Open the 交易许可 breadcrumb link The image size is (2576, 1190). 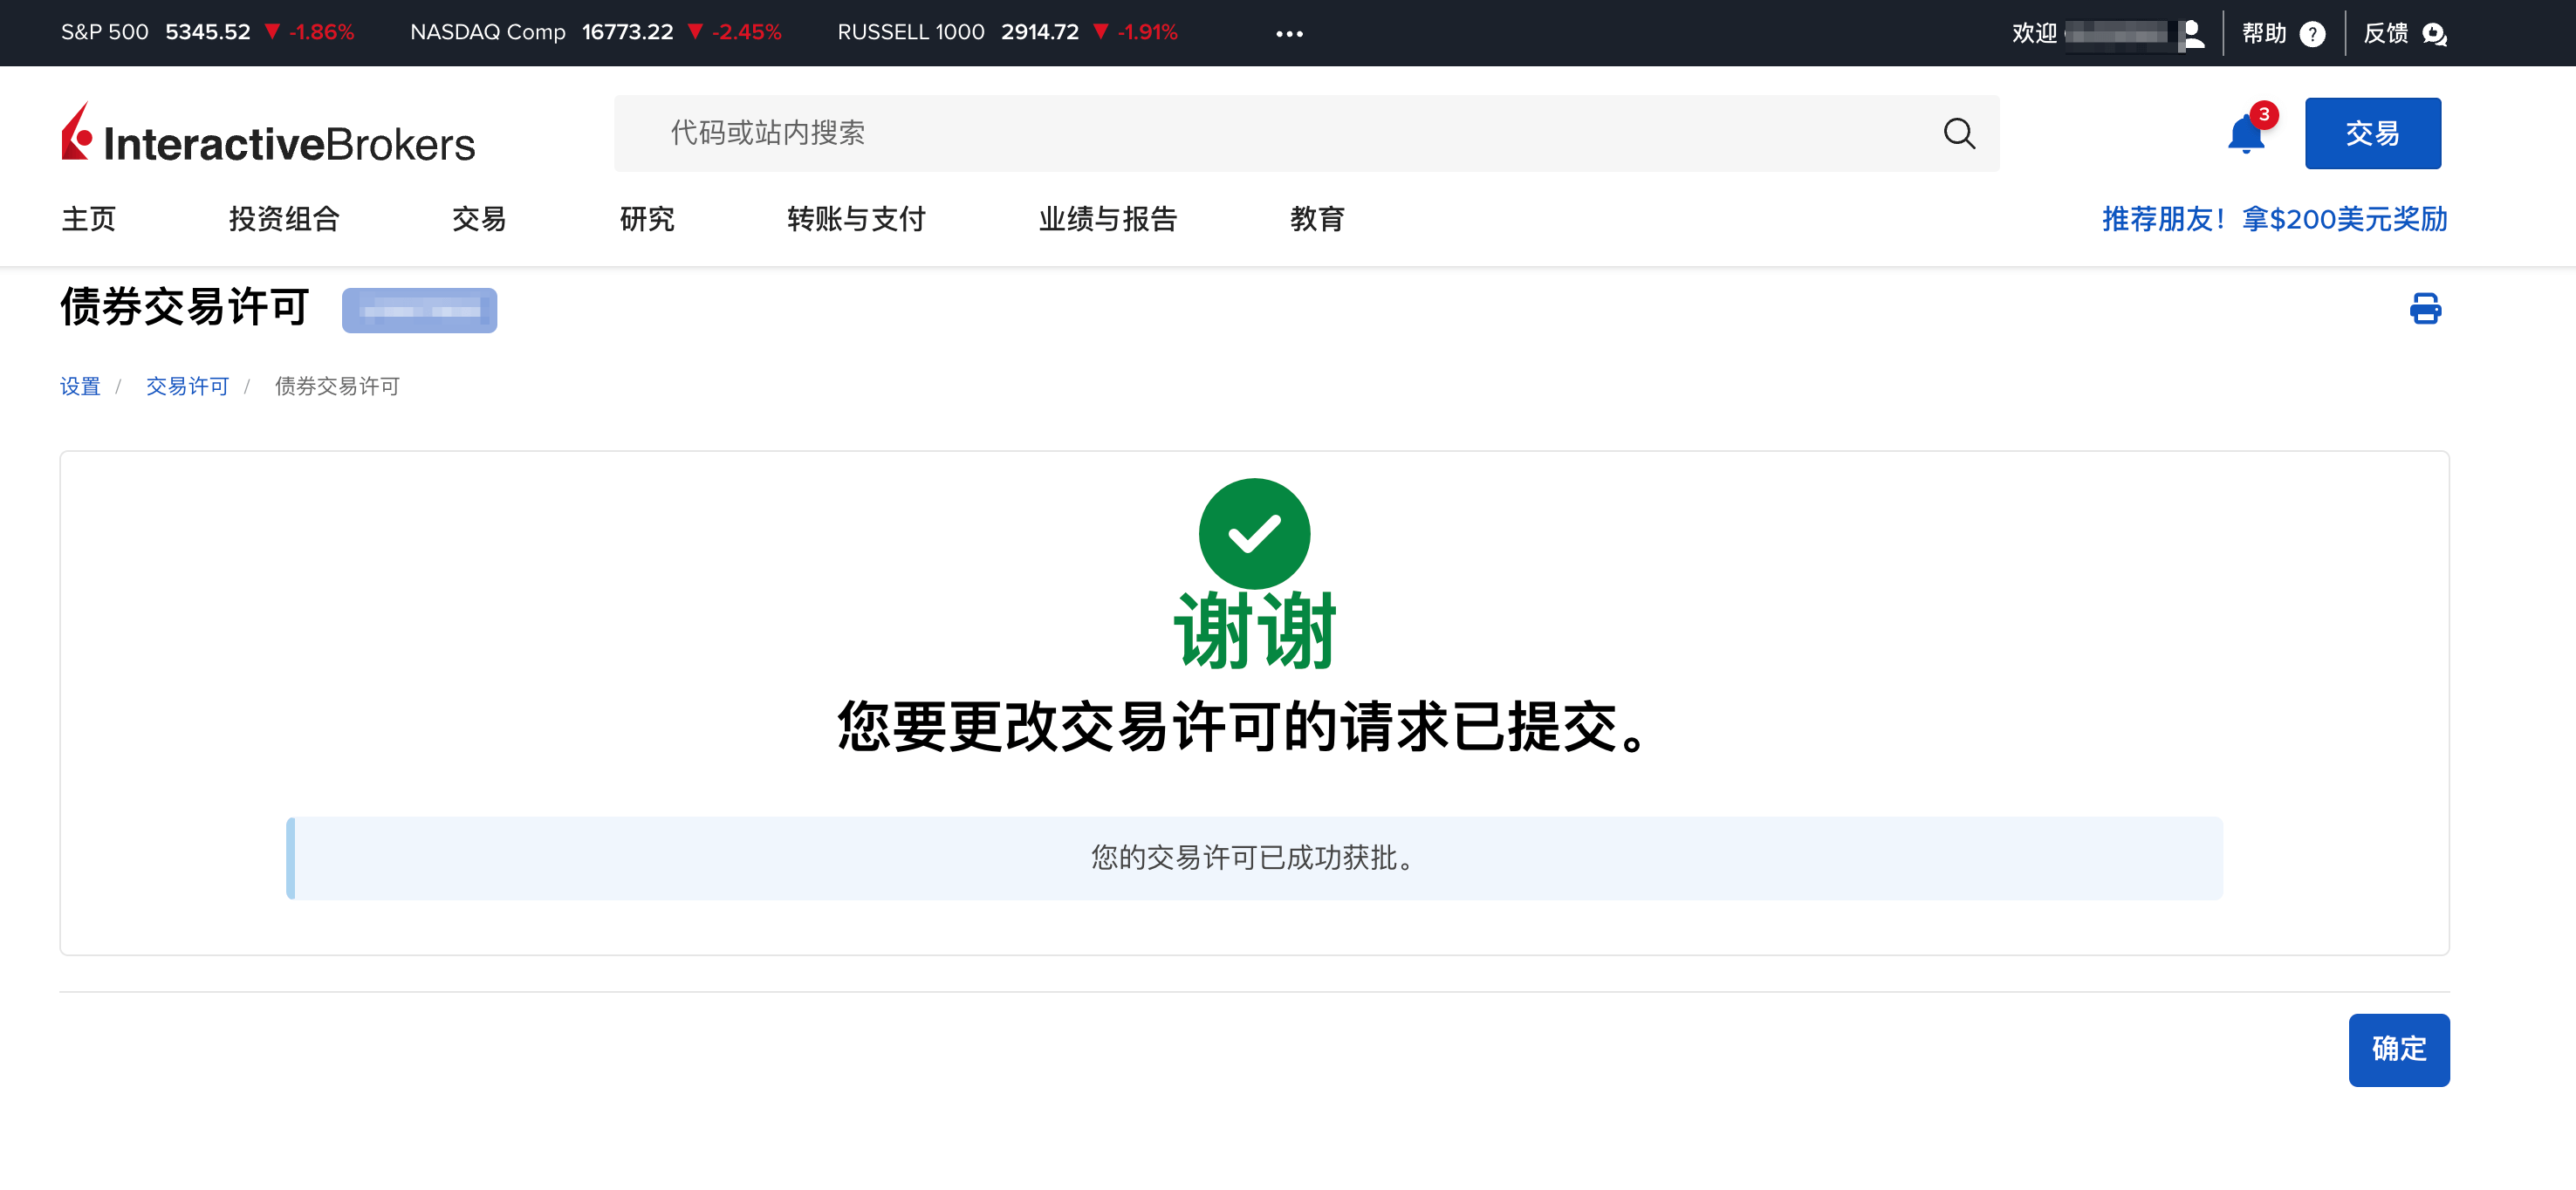tap(187, 386)
